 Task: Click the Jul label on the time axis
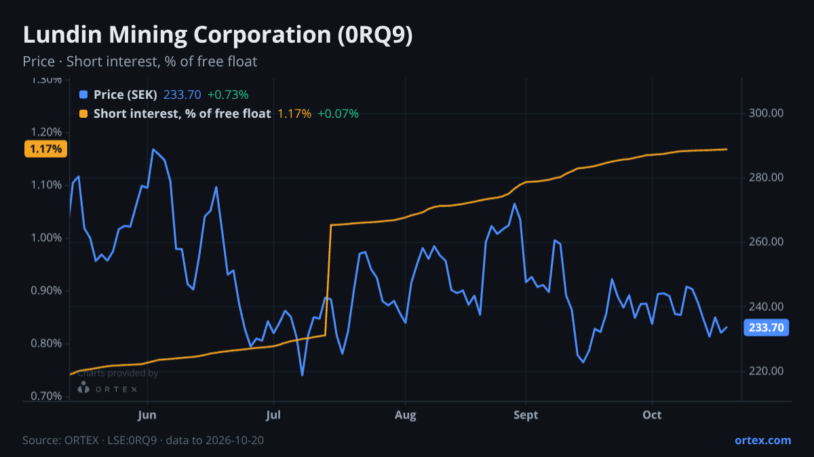[x=273, y=414]
